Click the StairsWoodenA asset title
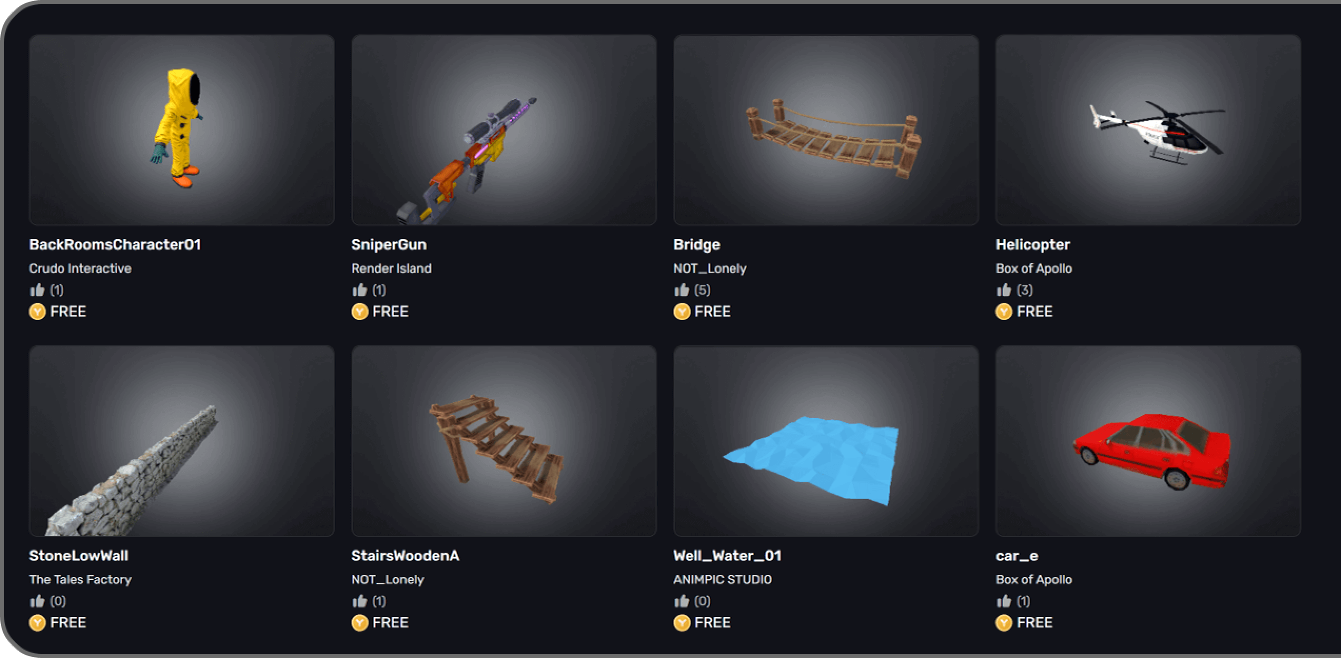 (x=406, y=556)
